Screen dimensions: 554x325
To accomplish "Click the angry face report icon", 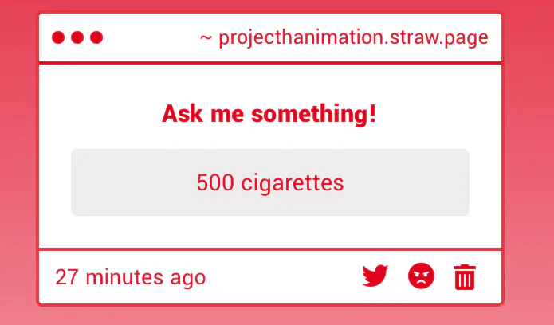I will pyautogui.click(x=421, y=276).
